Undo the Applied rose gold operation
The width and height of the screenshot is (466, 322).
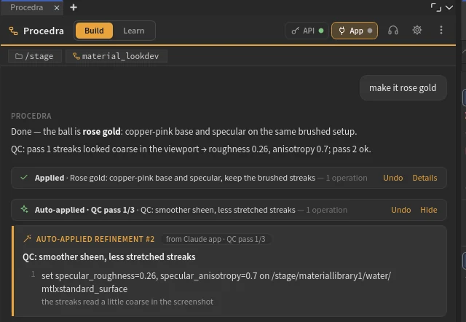(x=393, y=178)
